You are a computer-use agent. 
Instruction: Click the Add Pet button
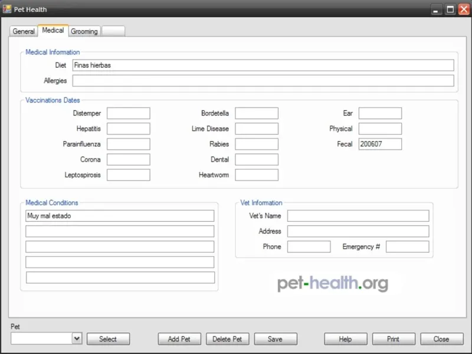tap(179, 339)
